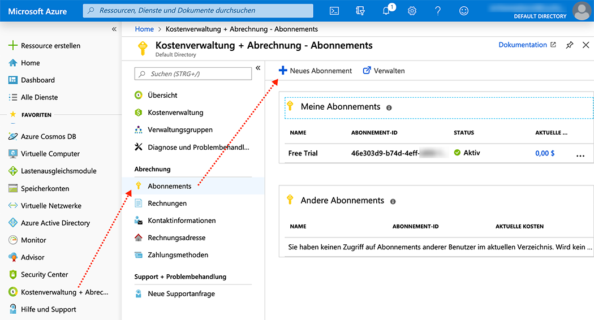Click info icon beside Andere Abonnements
This screenshot has width=594, height=320.
tap(393, 201)
